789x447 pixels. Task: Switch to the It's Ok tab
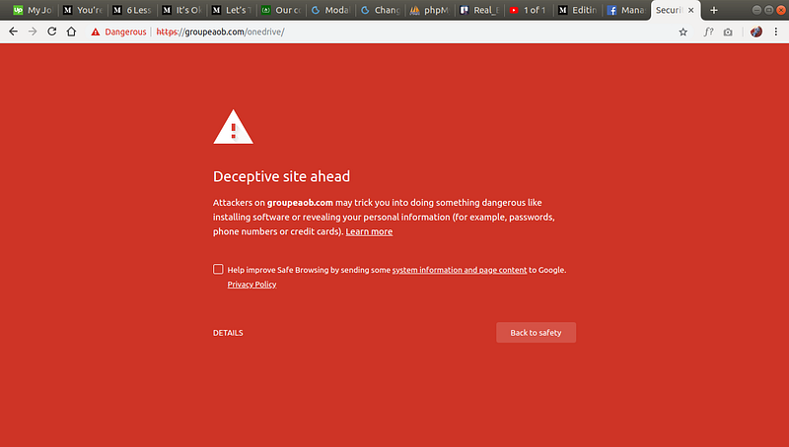(x=181, y=10)
